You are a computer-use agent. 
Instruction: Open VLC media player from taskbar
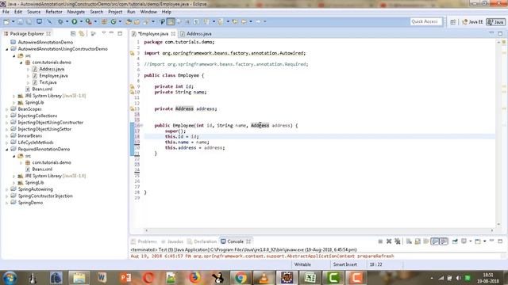[264, 278]
